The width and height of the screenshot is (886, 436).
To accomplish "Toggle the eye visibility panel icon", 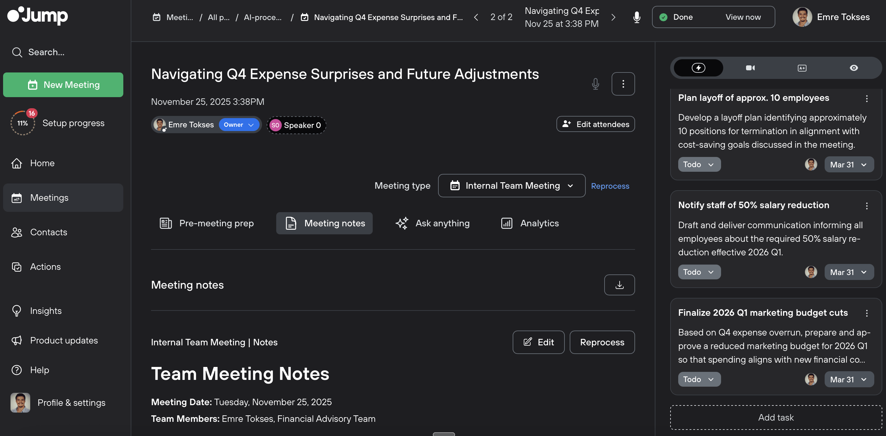I will 854,68.
